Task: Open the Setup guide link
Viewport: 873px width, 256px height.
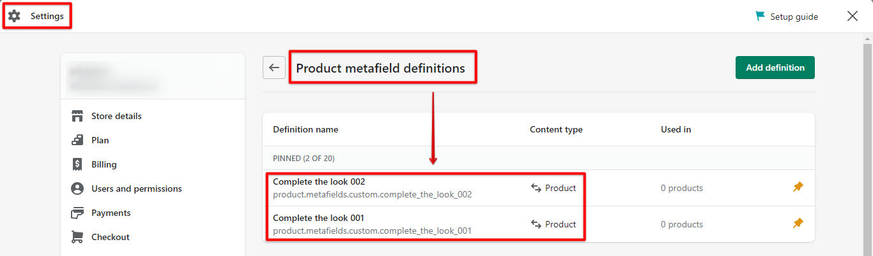Action: 794,17
